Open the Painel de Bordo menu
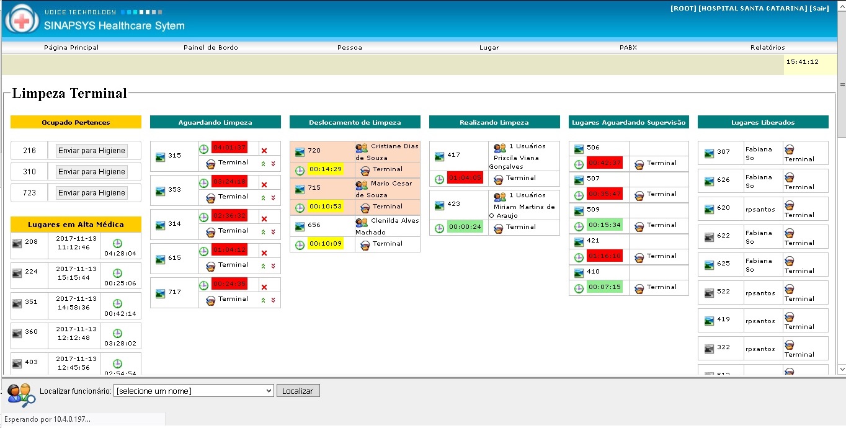Screen dimensions: 846x428 210,47
